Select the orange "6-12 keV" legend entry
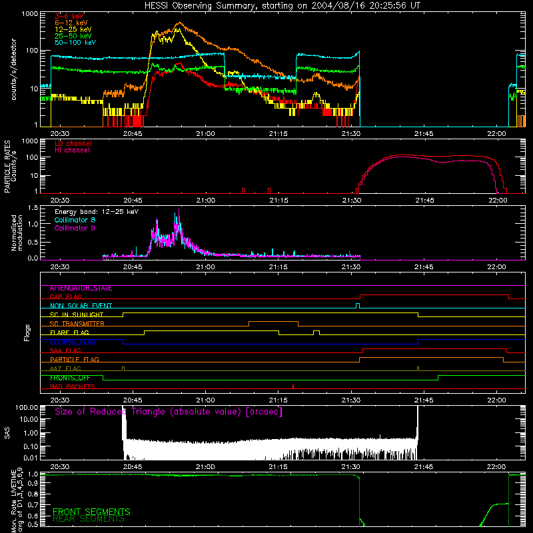 coord(71,23)
